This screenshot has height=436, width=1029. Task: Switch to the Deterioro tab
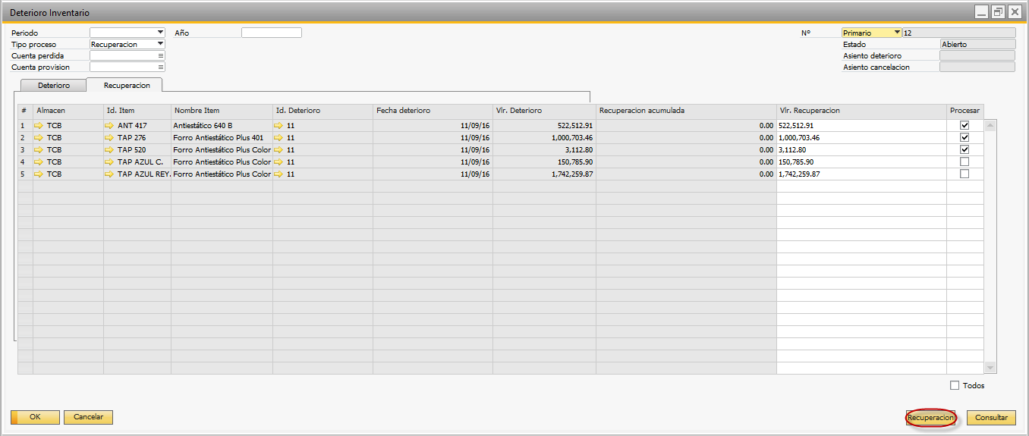(53, 86)
